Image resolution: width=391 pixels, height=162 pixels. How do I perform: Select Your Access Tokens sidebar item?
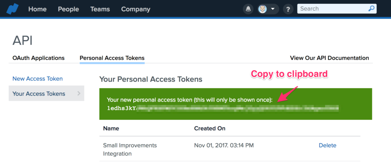click(39, 93)
